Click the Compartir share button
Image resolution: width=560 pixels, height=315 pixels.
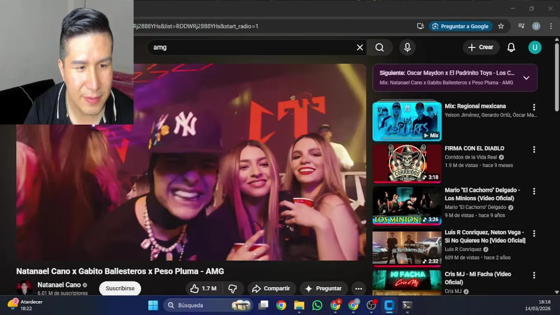[271, 288]
